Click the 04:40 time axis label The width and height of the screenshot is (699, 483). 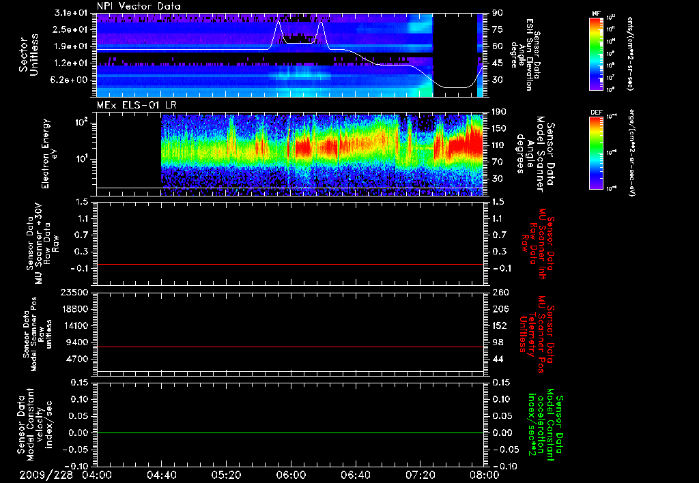[x=161, y=475]
